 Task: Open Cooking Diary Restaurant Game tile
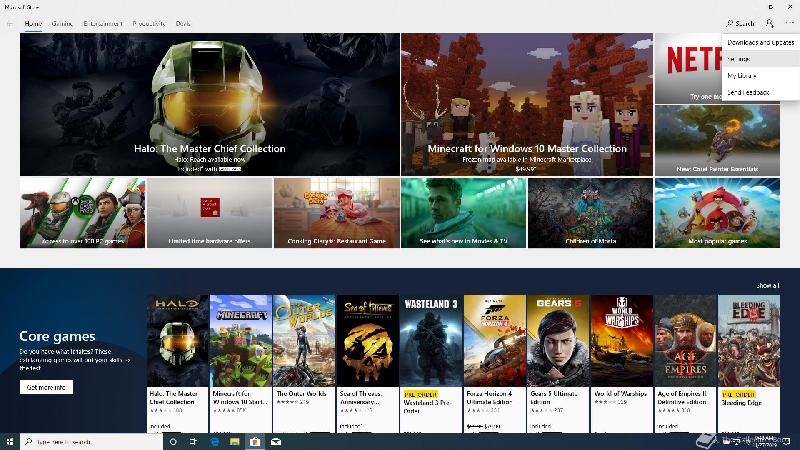coord(337,213)
